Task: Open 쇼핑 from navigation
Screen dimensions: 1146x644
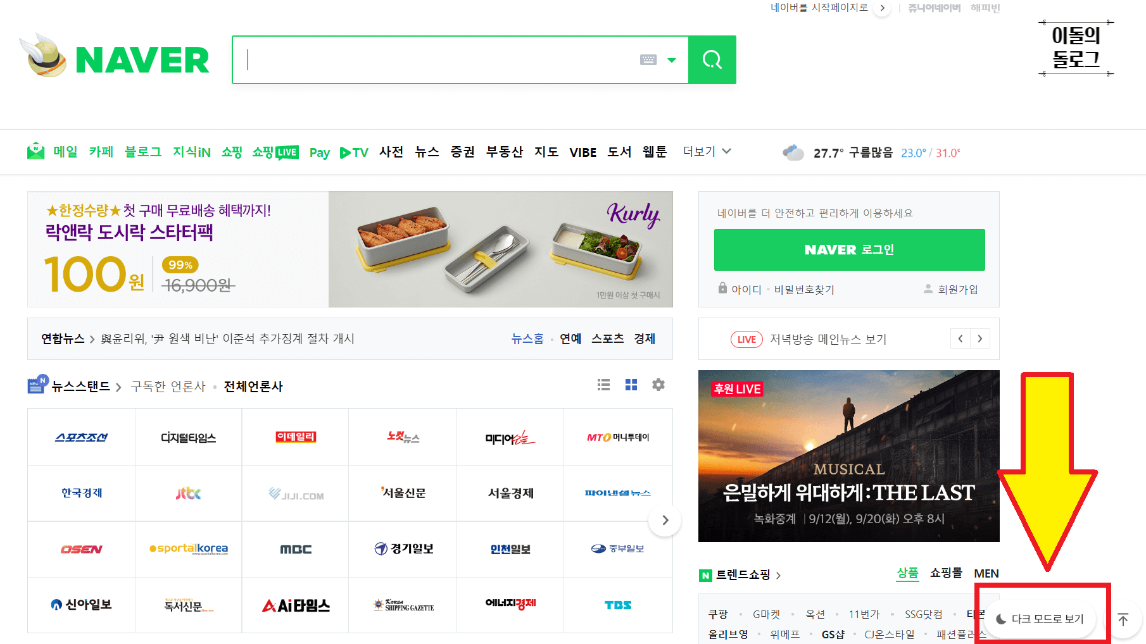Action: coord(232,152)
